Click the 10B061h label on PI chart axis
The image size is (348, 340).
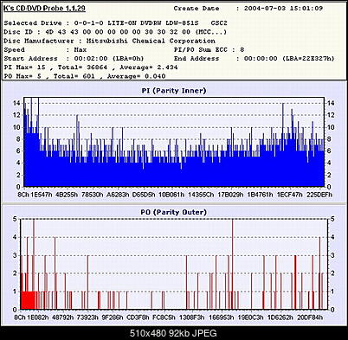[x=171, y=195]
